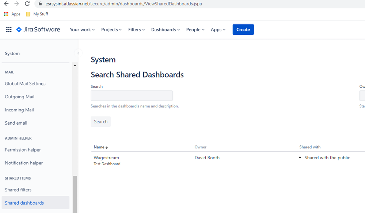Image resolution: width=365 pixels, height=213 pixels.
Task: Open the My Stuff bookmarks folder
Action: 37,14
